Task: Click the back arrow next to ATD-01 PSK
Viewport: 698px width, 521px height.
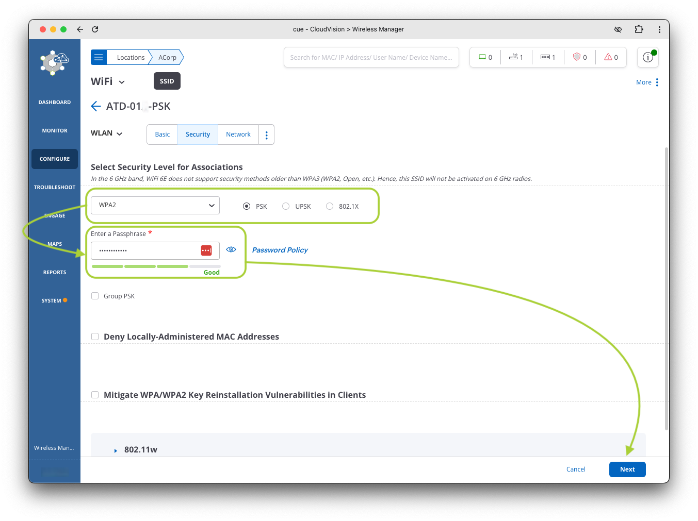Action: (95, 106)
